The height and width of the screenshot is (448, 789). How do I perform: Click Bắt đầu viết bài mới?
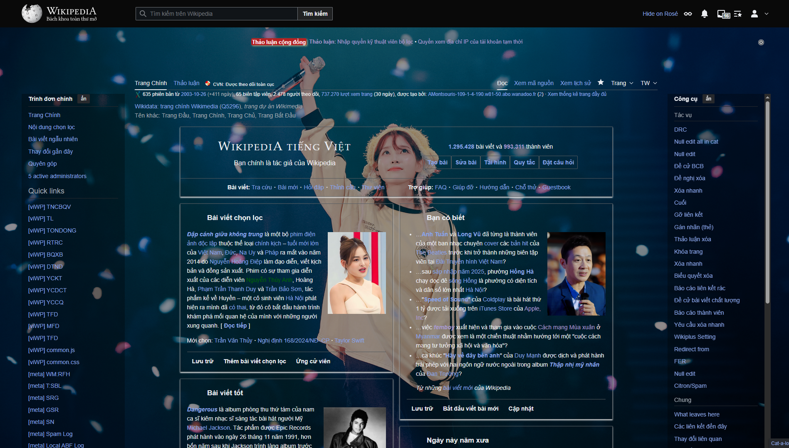point(471,409)
